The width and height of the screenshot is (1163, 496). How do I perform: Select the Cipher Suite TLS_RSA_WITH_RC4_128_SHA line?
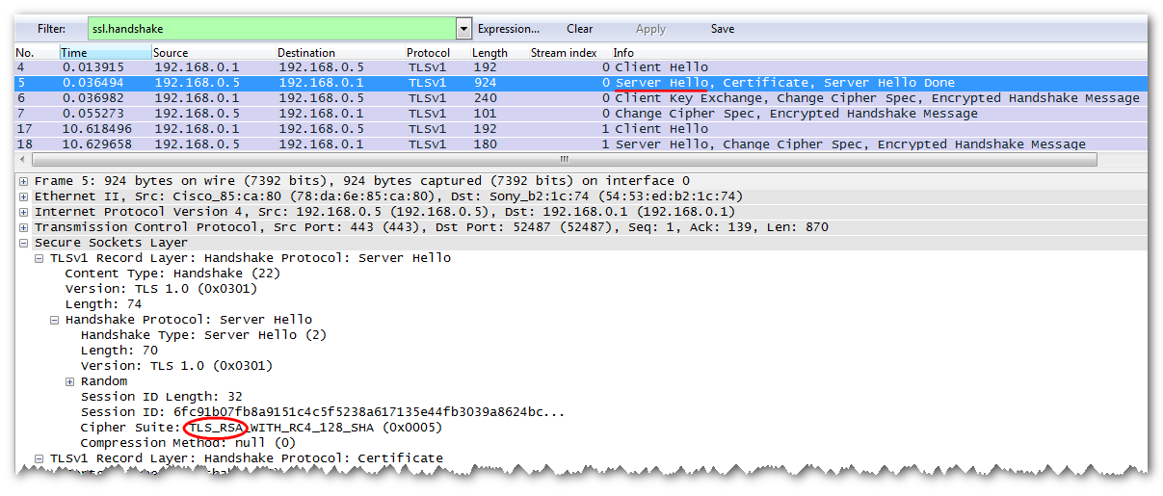tap(261, 428)
